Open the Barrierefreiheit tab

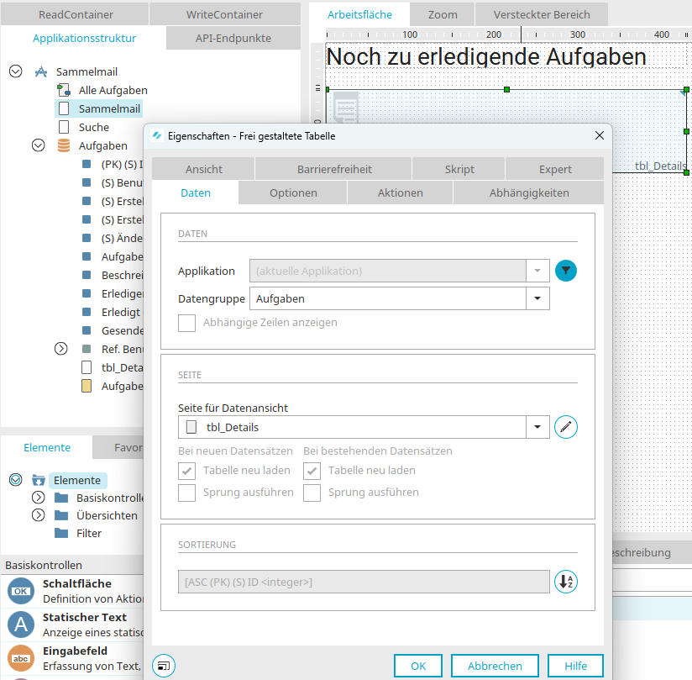click(333, 169)
